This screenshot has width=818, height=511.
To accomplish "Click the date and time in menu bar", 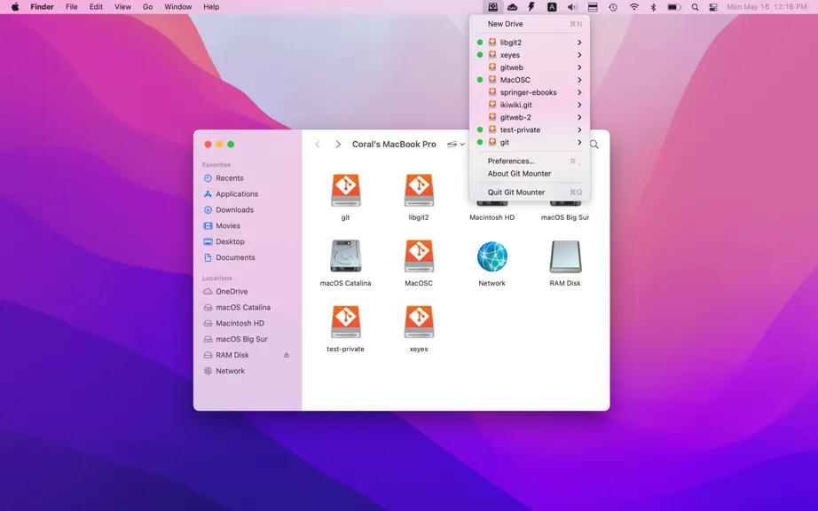I will pos(767,7).
